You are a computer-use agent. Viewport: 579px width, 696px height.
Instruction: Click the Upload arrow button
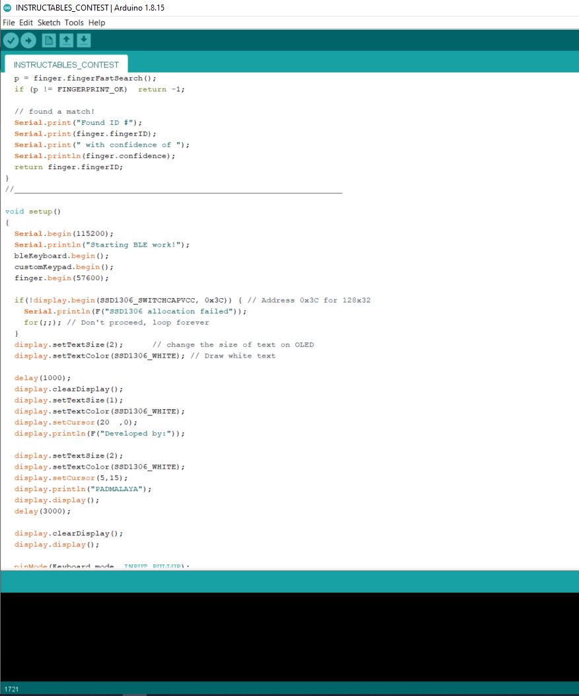(28, 41)
